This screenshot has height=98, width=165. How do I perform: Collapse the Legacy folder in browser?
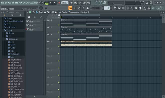pos(9,30)
